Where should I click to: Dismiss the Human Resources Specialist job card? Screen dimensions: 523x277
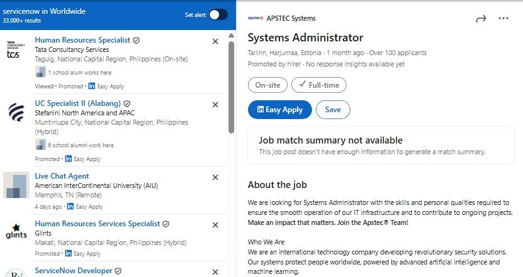[215, 41]
